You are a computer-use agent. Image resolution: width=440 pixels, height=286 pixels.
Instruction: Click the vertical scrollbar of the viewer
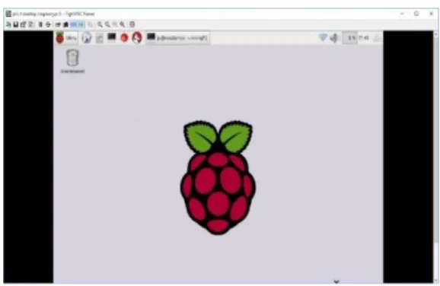[436, 157]
